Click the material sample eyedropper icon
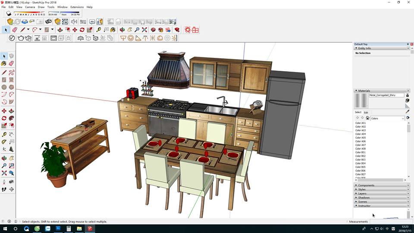Screen dimensions: 414x233 click(x=408, y=112)
